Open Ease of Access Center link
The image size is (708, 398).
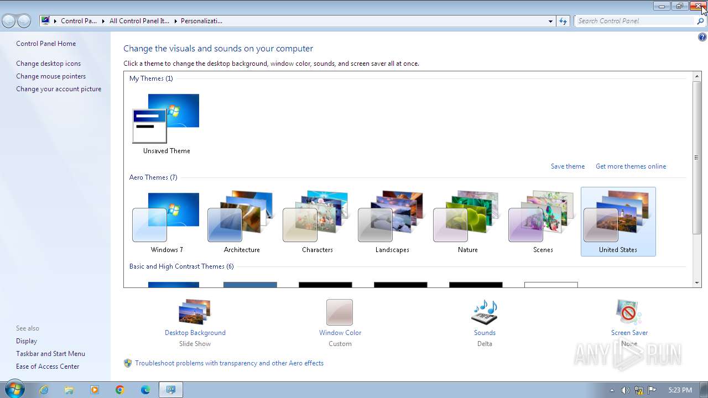pos(48,366)
